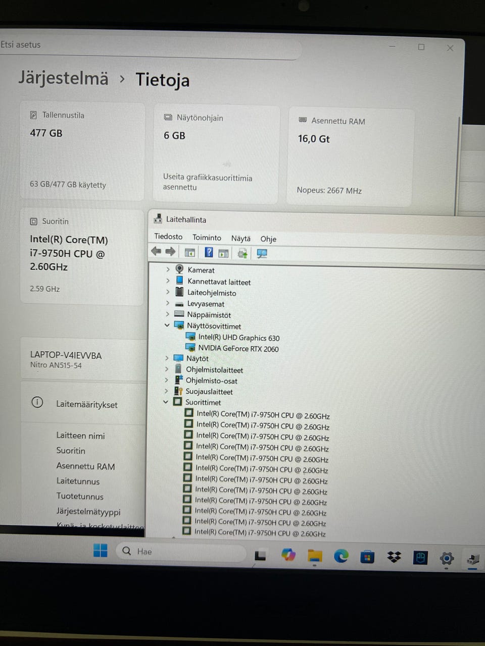The image size is (485, 646).
Task: Click the LAPTOP-V4IEVVBA device name
Action: 66,355
